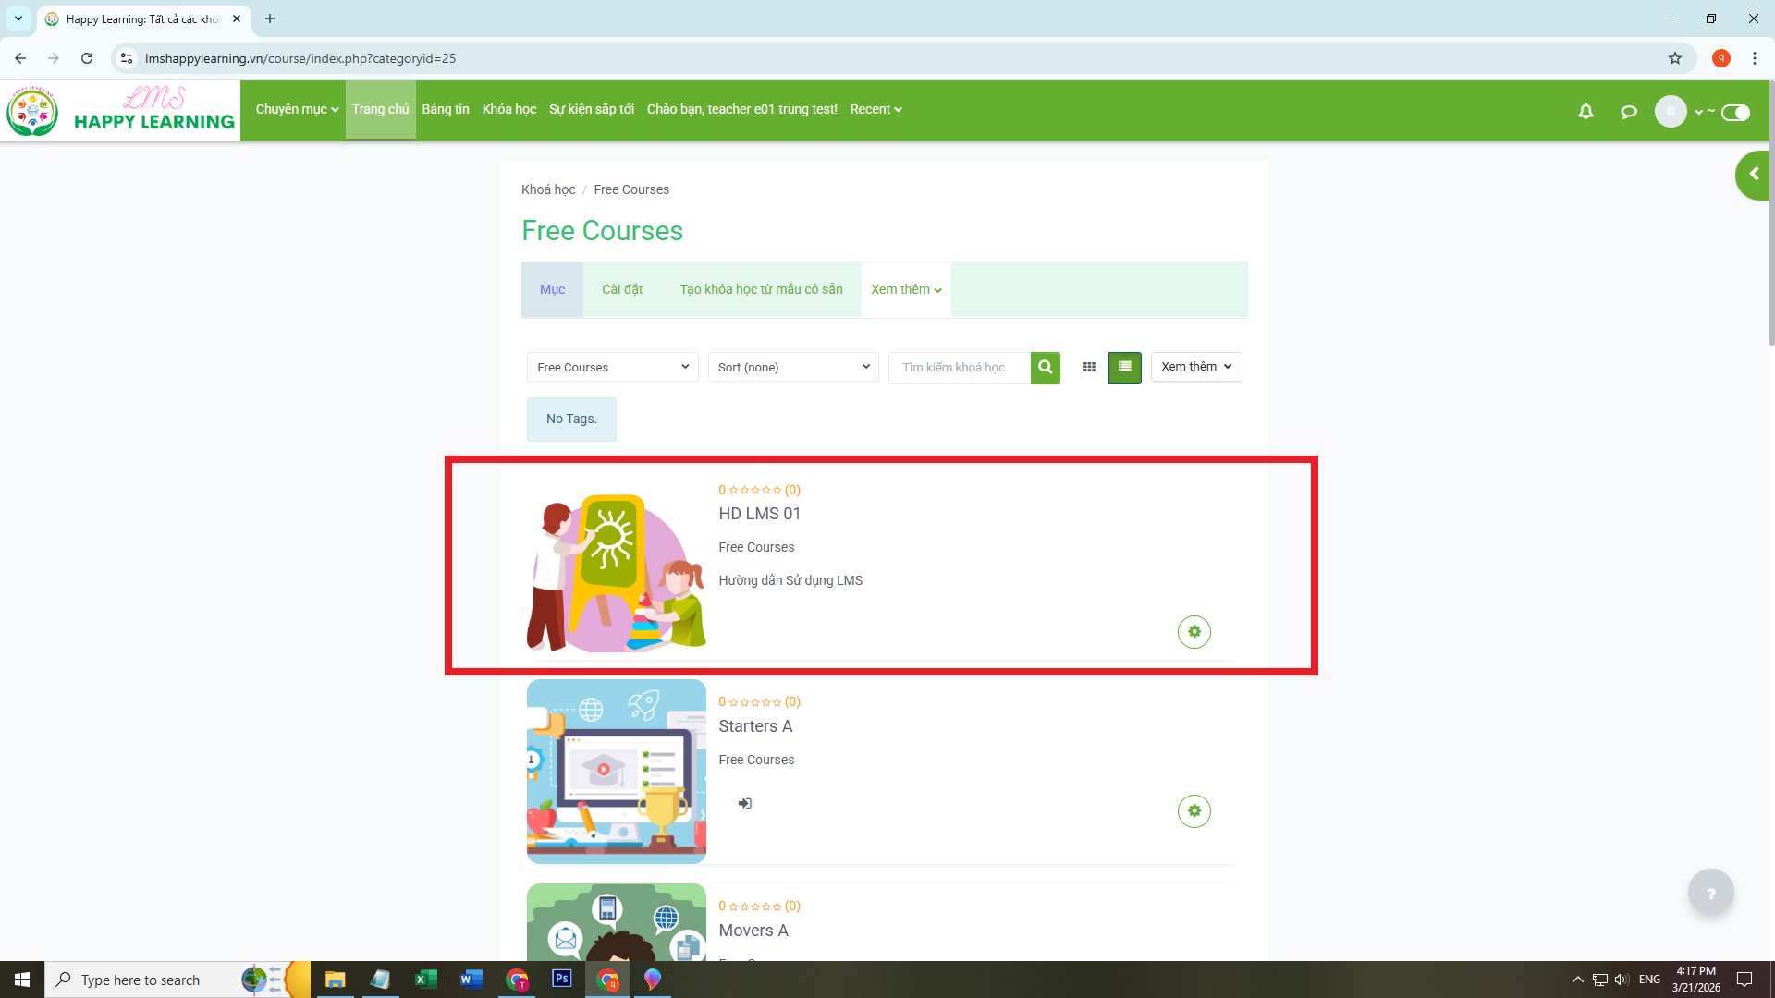
Task: Toggle the edit mode switch in header
Action: click(1735, 113)
